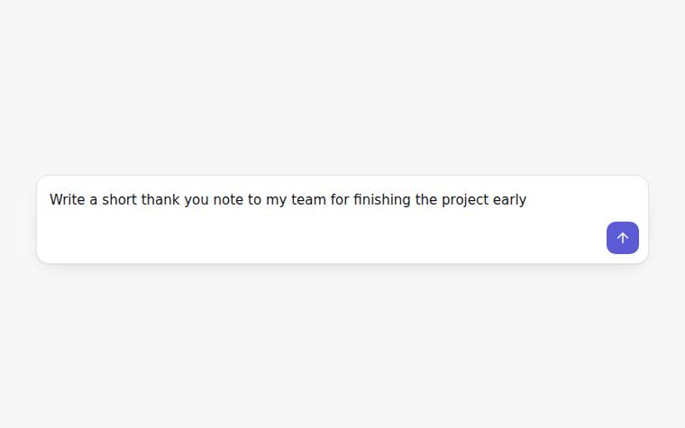Click empty area below the prompt text
This screenshot has width=685, height=428.
(x=306, y=238)
